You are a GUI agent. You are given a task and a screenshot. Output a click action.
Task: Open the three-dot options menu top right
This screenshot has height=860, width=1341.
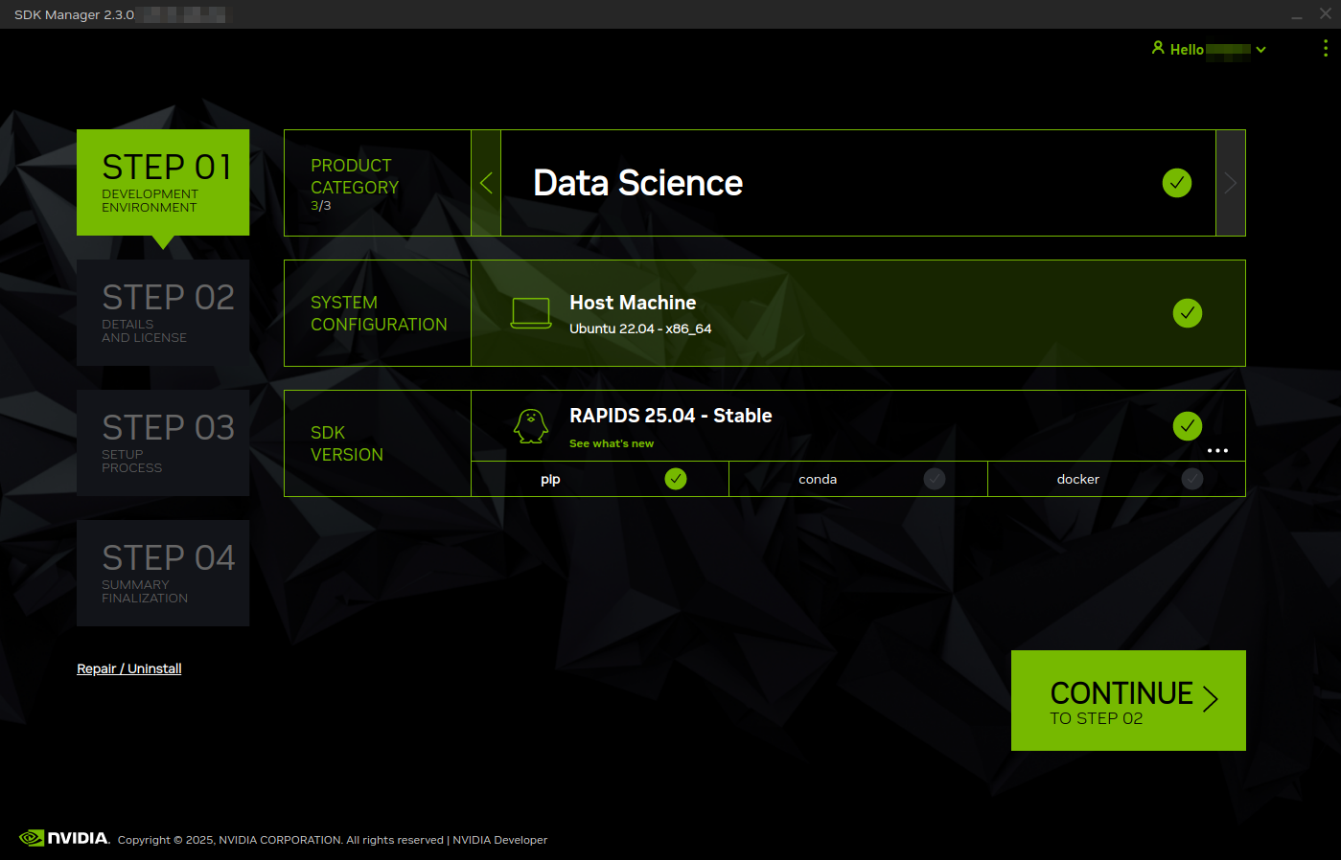point(1325,48)
